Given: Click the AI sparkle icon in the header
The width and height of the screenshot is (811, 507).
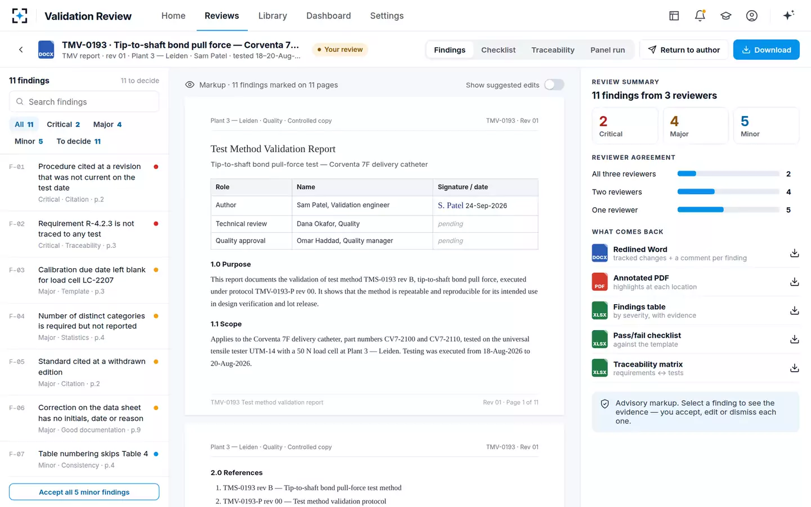Looking at the screenshot, I should (788, 15).
